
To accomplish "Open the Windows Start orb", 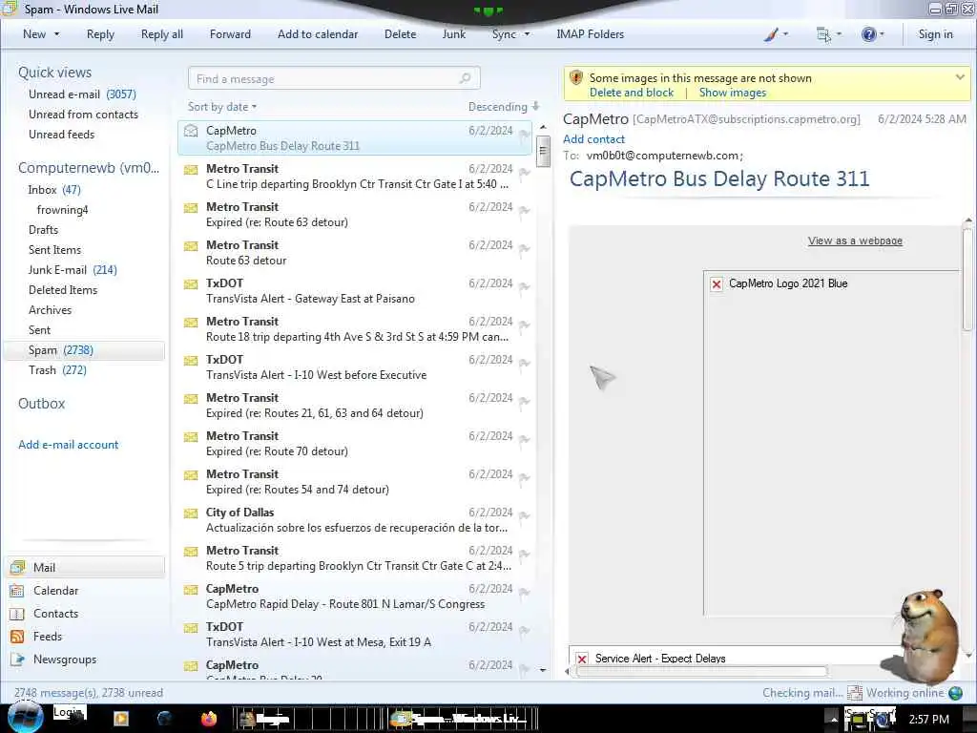I will (25, 717).
